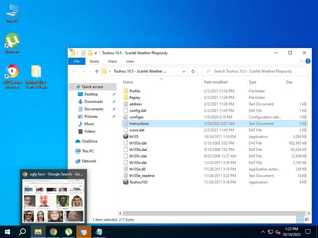
Task: Open the notification Action Center
Action: coord(308,232)
